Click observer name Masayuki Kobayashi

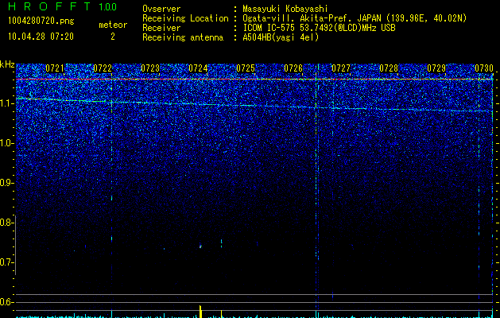285,9
